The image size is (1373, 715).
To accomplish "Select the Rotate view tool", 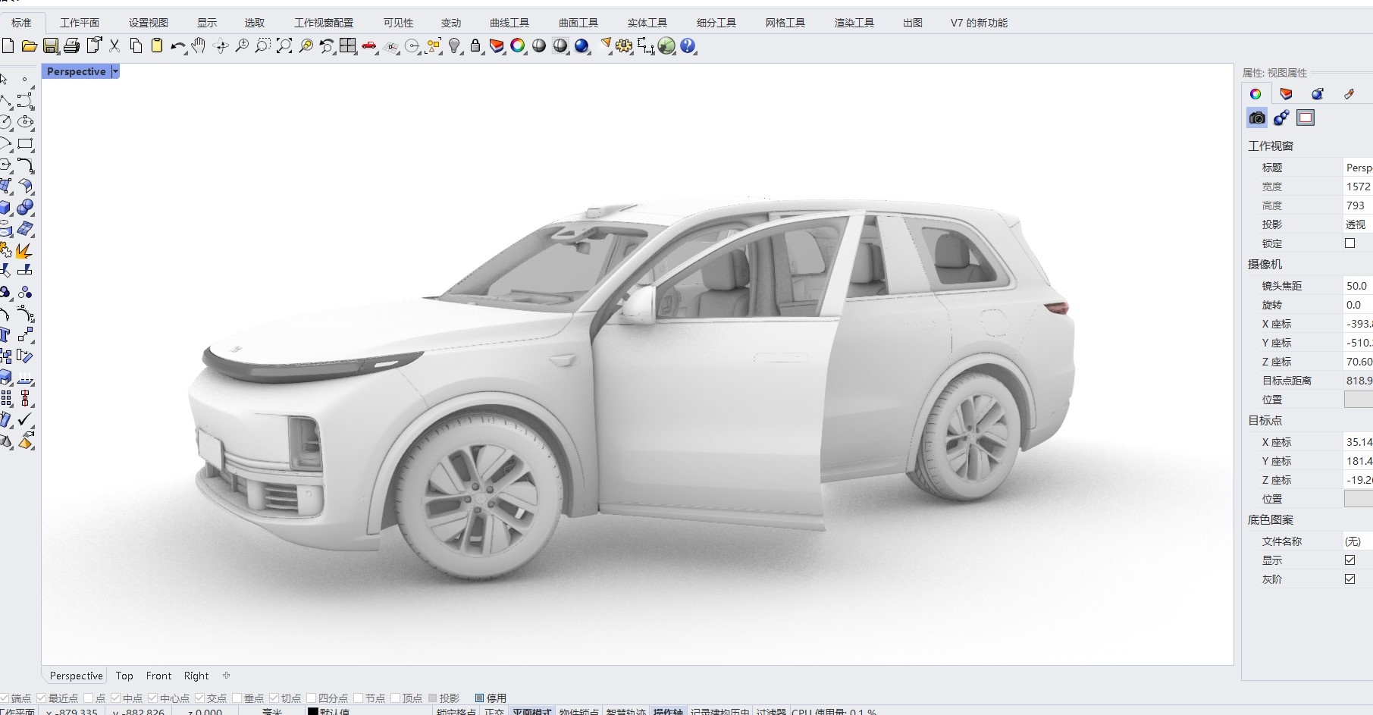I will (x=221, y=46).
